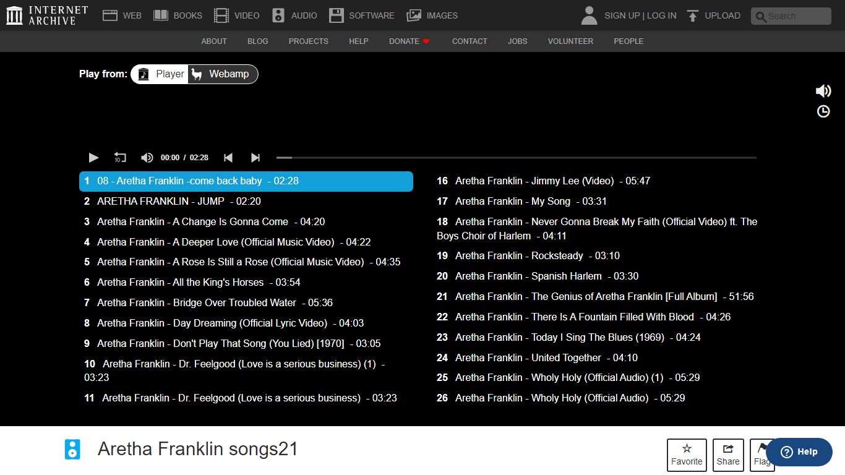
Task: Click the user avatar icon
Action: 590,15
